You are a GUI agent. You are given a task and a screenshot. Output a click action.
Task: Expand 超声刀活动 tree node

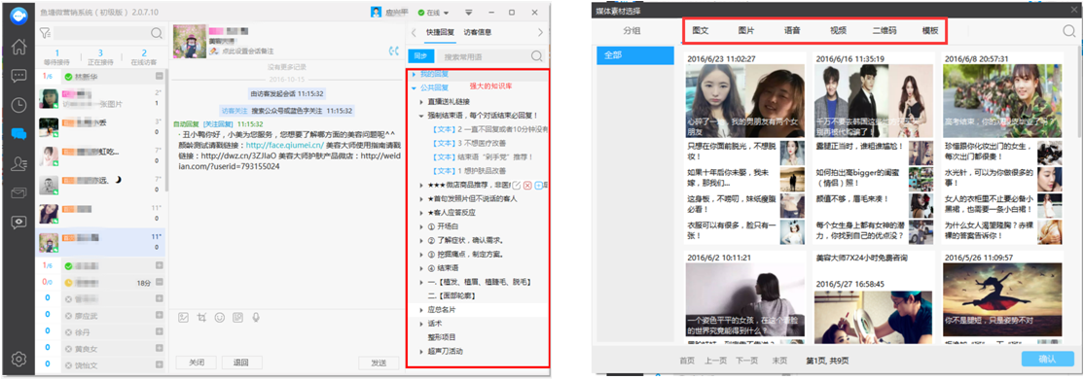point(422,351)
